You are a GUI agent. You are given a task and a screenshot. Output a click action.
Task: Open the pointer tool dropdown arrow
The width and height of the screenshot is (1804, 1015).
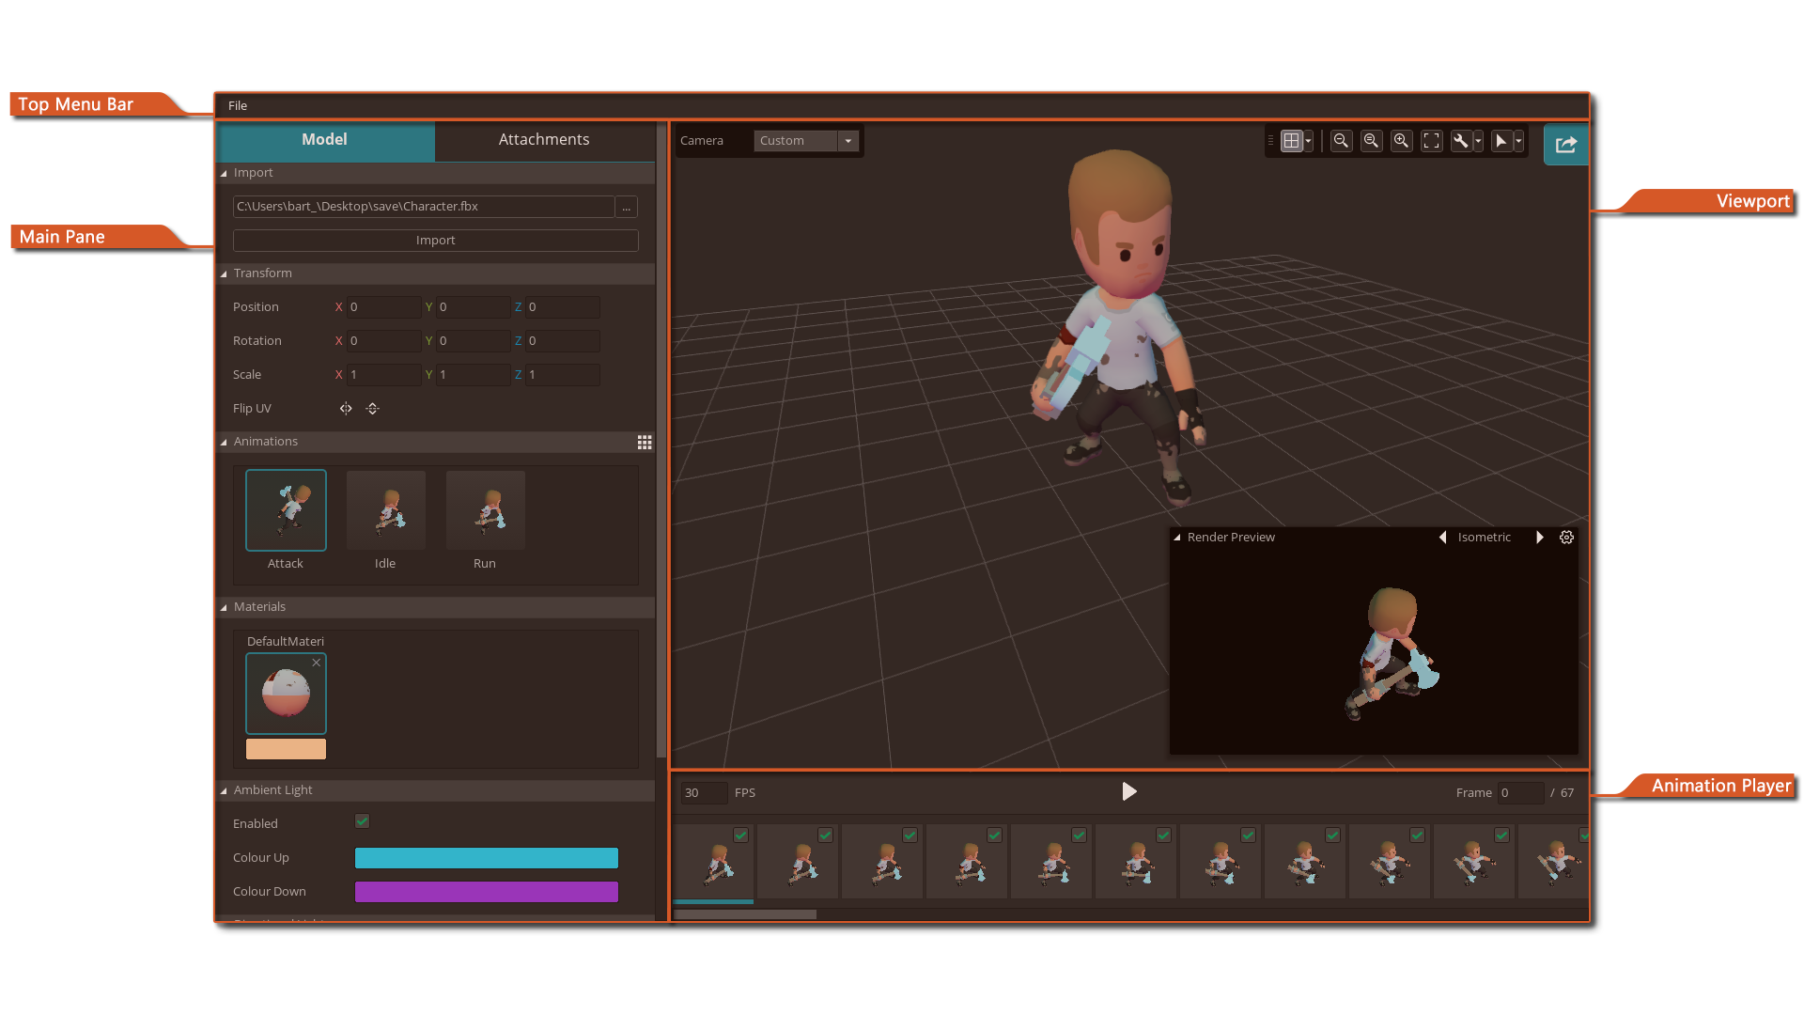pos(1518,141)
